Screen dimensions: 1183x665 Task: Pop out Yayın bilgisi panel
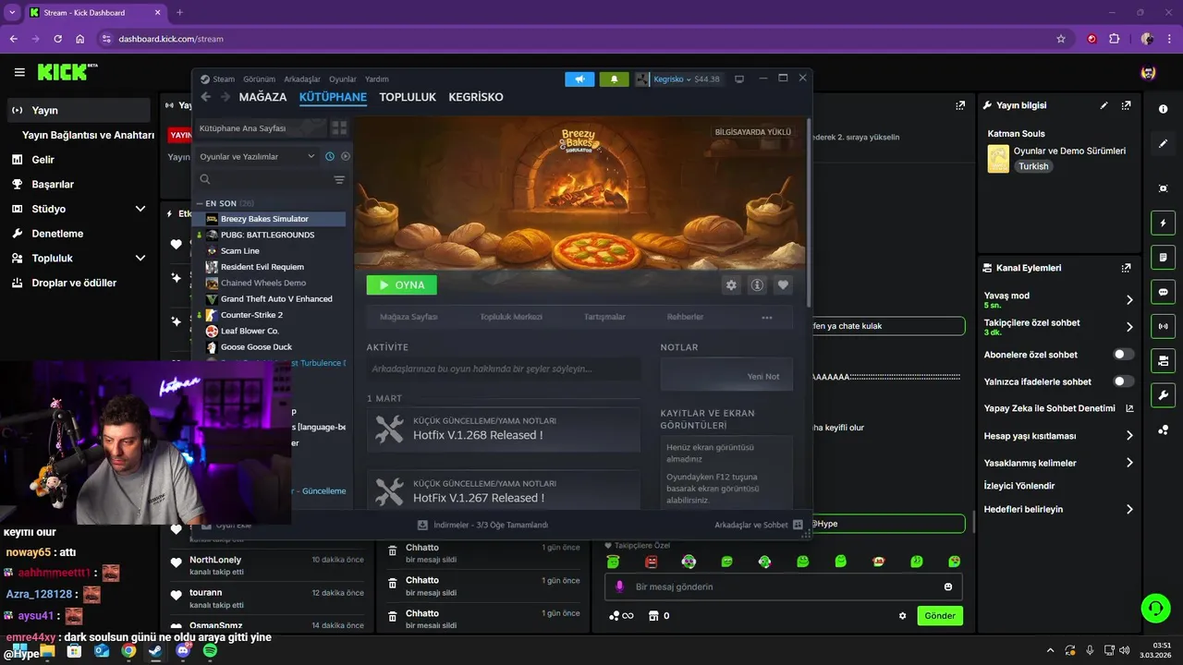[x=1126, y=106]
